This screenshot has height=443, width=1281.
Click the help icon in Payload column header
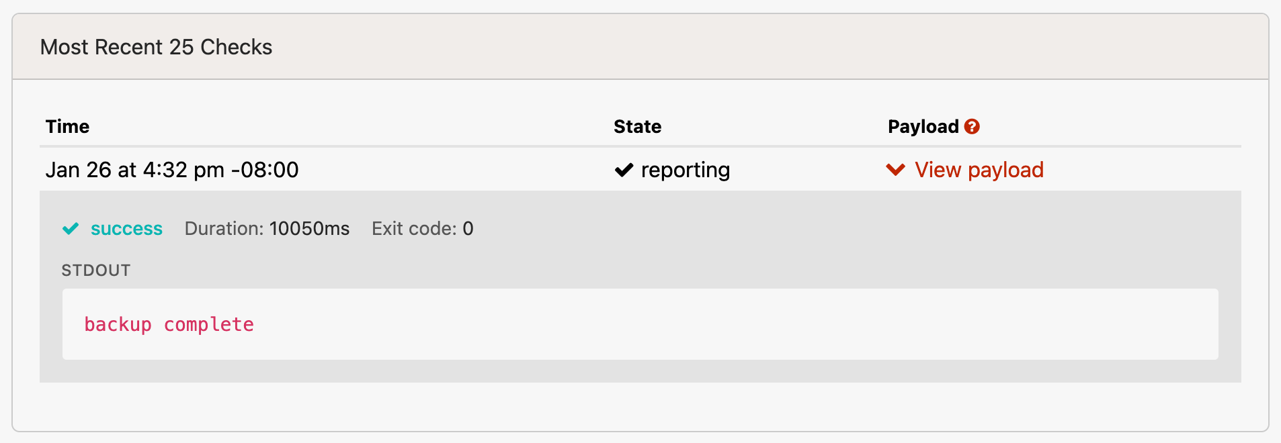(973, 126)
